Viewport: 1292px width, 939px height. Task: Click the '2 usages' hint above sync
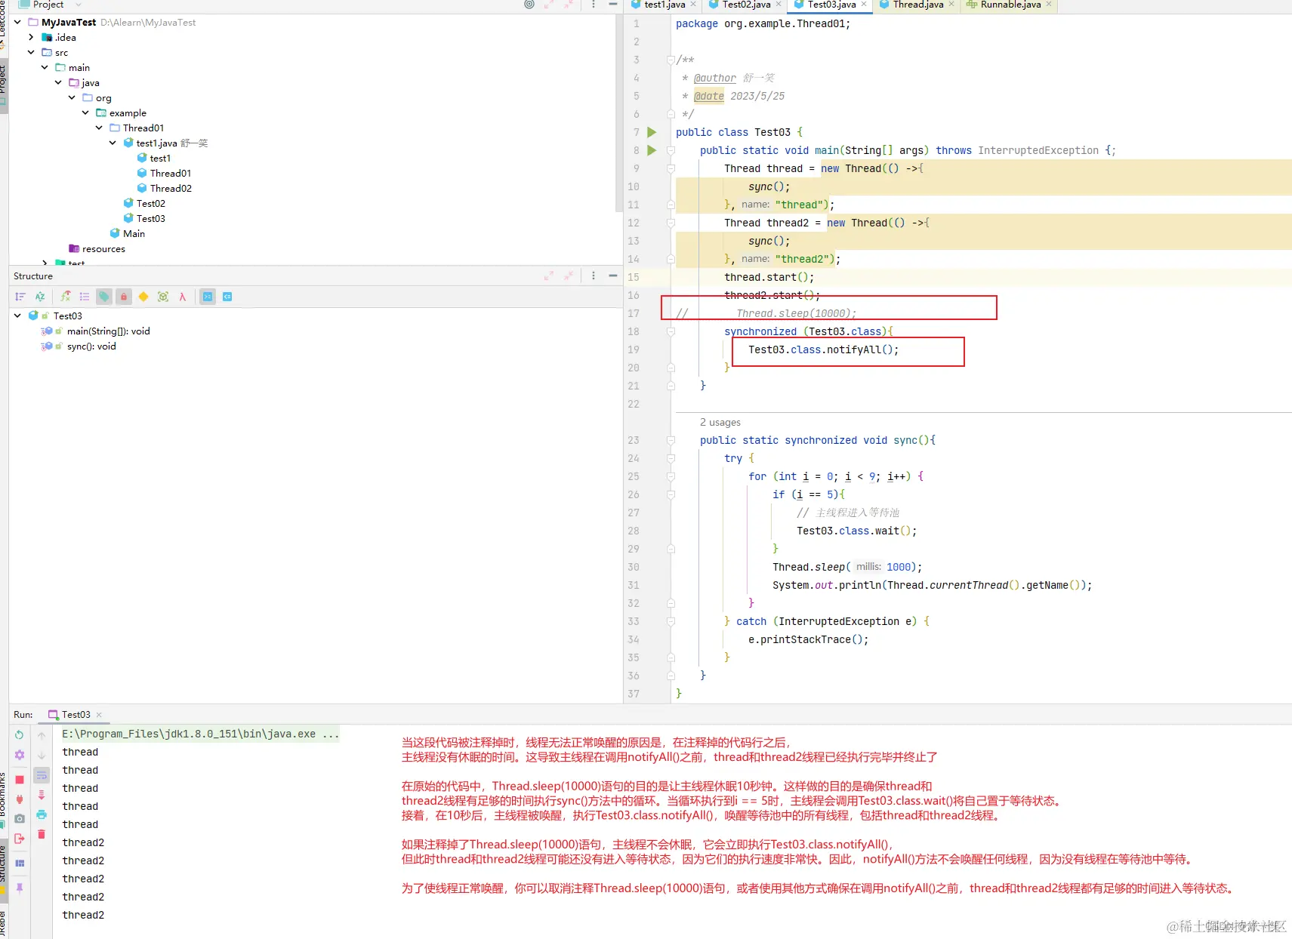coord(720,422)
